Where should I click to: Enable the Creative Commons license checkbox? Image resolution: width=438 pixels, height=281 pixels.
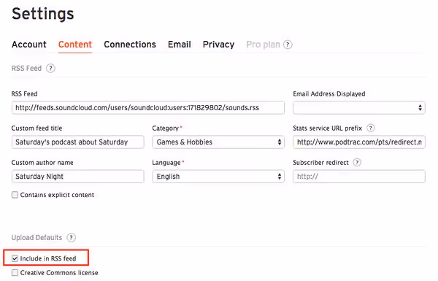tap(15, 272)
